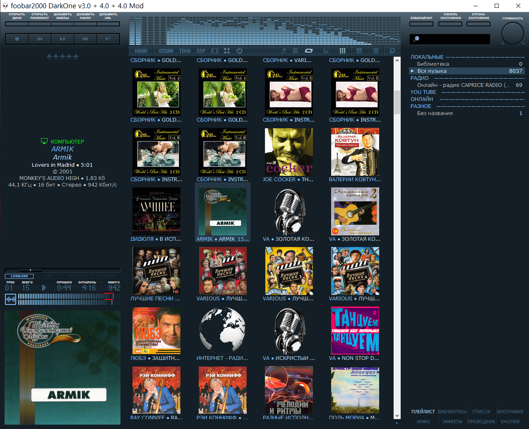Image resolution: width=529 pixels, height=429 pixels.
Task: Click the power icon in the toolbar
Action: pyautogui.click(x=239, y=51)
